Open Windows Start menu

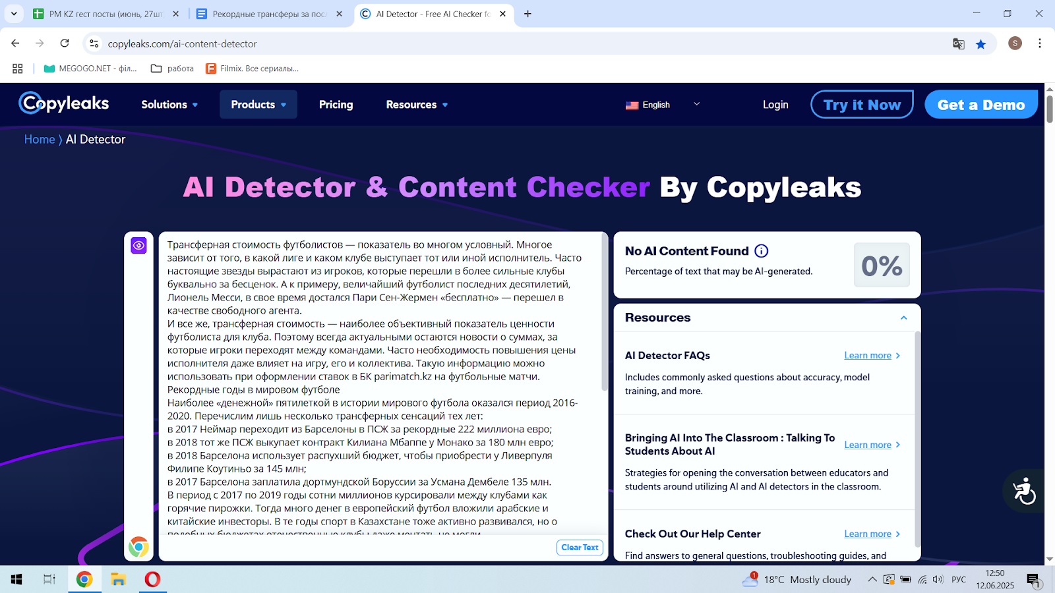(x=16, y=579)
